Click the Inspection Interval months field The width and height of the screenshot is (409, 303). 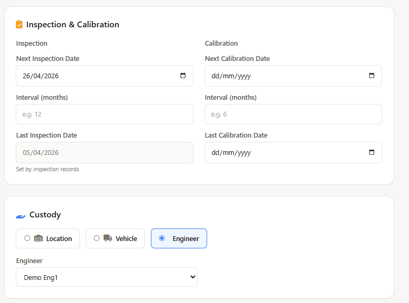point(105,114)
